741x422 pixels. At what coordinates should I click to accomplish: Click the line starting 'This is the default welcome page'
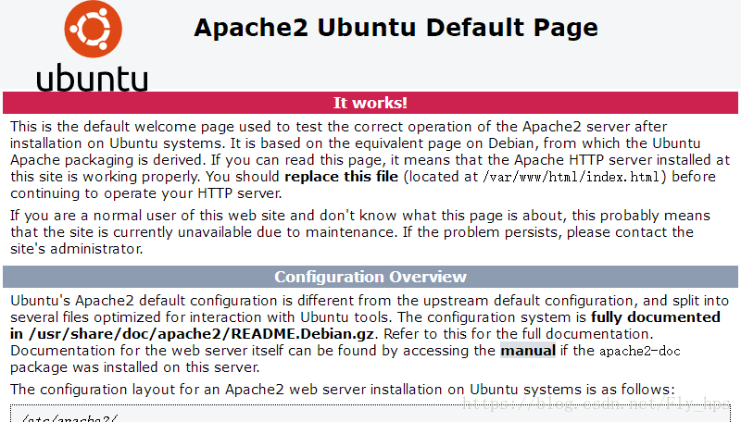pos(339,127)
